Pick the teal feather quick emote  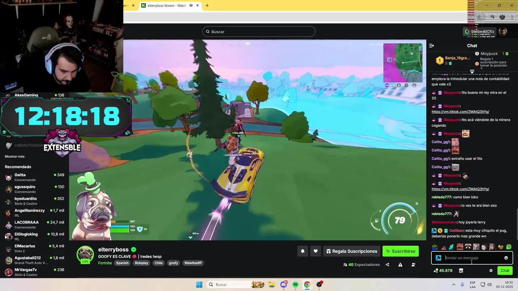pyautogui.click(x=451, y=247)
